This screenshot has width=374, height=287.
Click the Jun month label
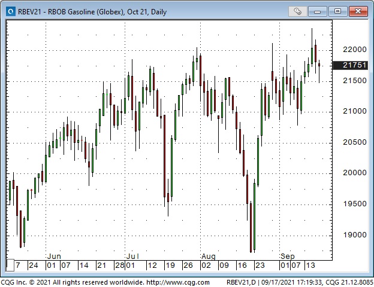point(54,257)
